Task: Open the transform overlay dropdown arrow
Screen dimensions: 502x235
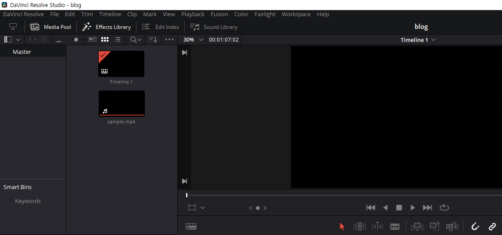Action: click(x=202, y=208)
